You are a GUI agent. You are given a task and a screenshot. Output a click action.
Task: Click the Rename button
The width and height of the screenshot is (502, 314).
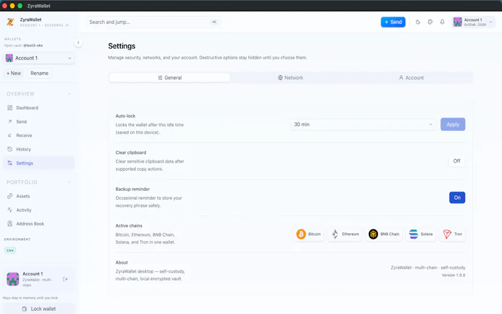[40, 73]
